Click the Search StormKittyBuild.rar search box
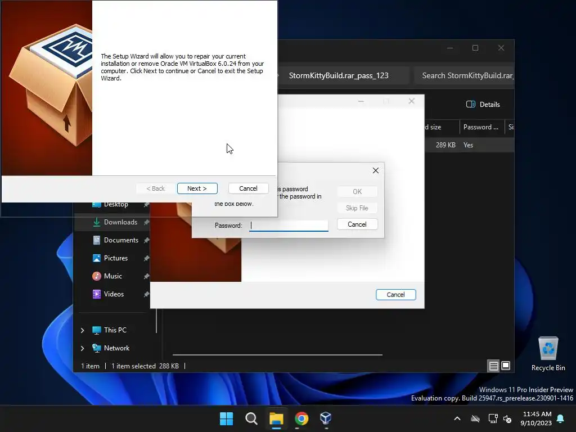 pos(464,76)
